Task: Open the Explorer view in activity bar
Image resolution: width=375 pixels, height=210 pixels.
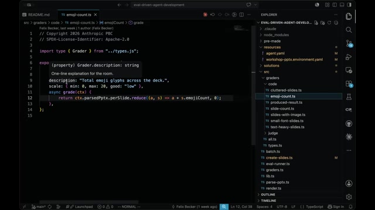Action: coord(349,16)
